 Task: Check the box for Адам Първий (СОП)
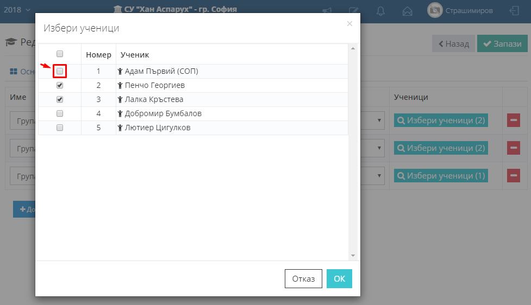60,71
